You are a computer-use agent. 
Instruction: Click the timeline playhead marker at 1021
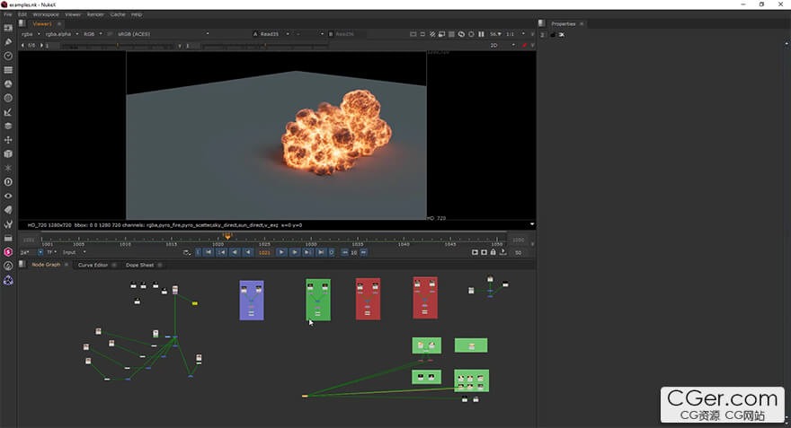227,237
